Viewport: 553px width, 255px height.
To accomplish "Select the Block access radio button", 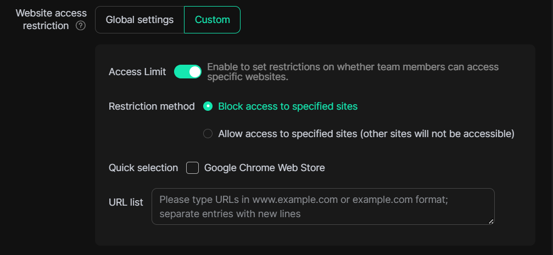I will coord(208,106).
